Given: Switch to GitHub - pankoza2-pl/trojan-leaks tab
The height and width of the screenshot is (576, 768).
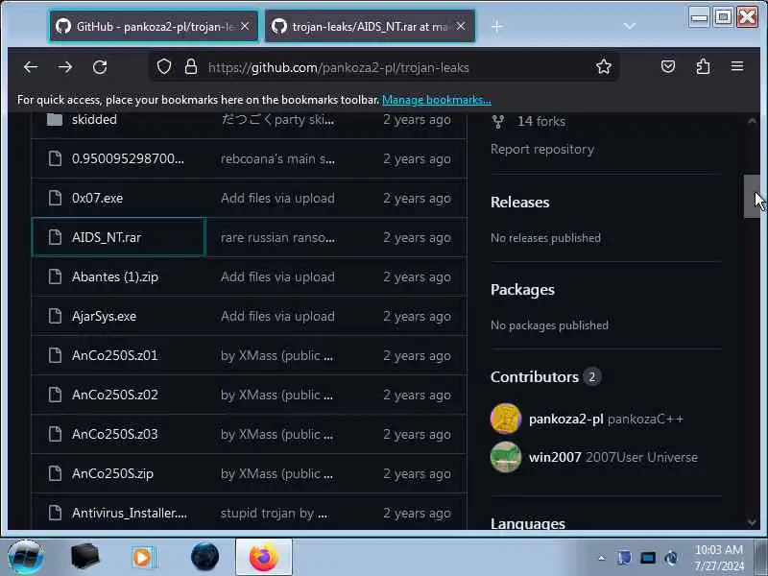Looking at the screenshot, I should (x=154, y=27).
